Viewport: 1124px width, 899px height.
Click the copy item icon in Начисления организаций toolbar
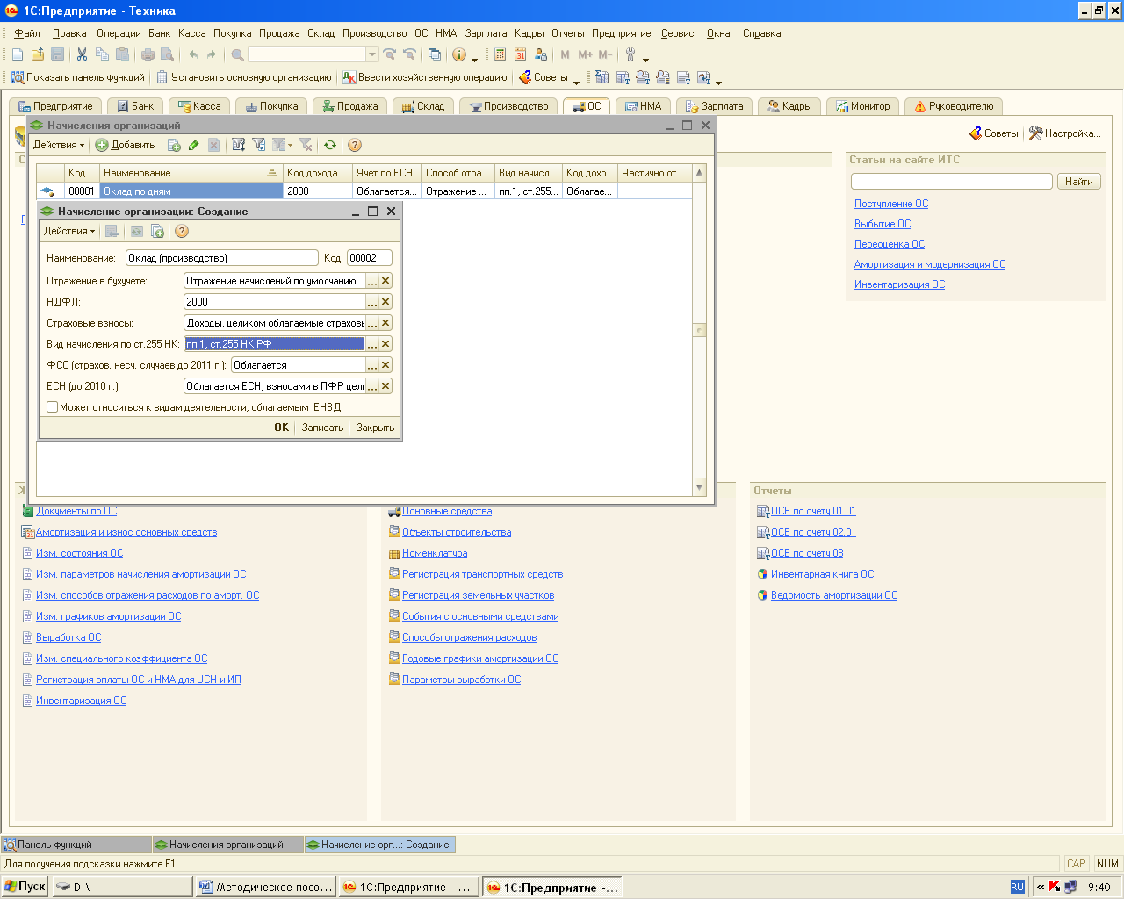[174, 145]
